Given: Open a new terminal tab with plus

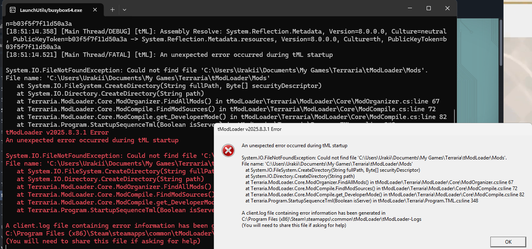Looking at the screenshot, I should 112,10.
